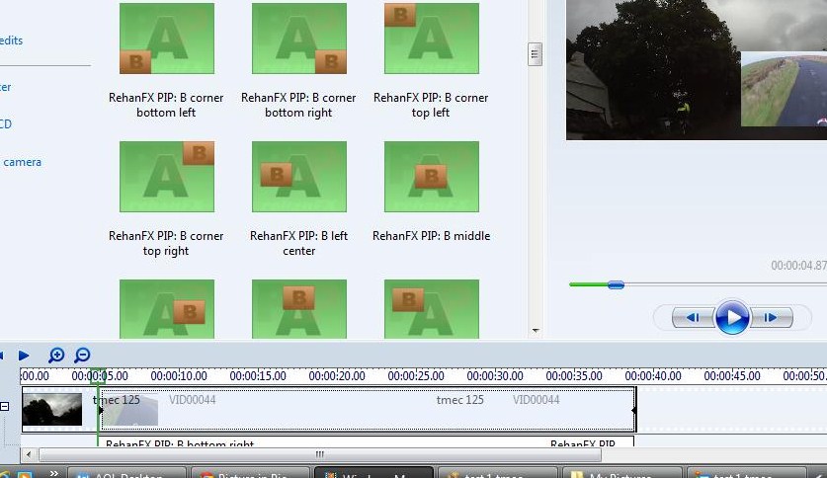This screenshot has height=478, width=827.
Task: Step to the next frame
Action: [x=772, y=317]
